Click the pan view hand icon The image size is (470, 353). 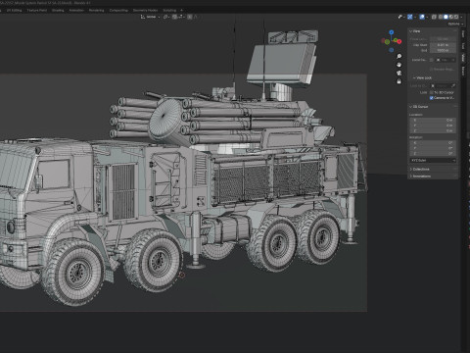(399, 65)
